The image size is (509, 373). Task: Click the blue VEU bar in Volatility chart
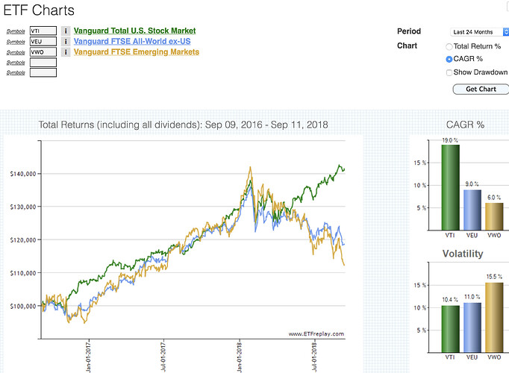tap(472, 327)
